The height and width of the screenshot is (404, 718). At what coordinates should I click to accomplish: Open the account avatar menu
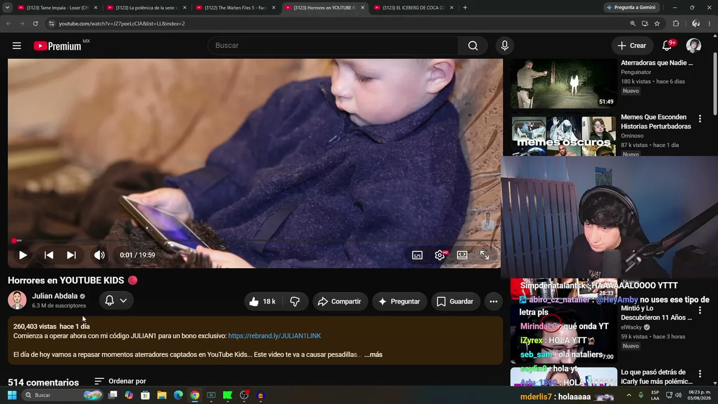pos(693,45)
